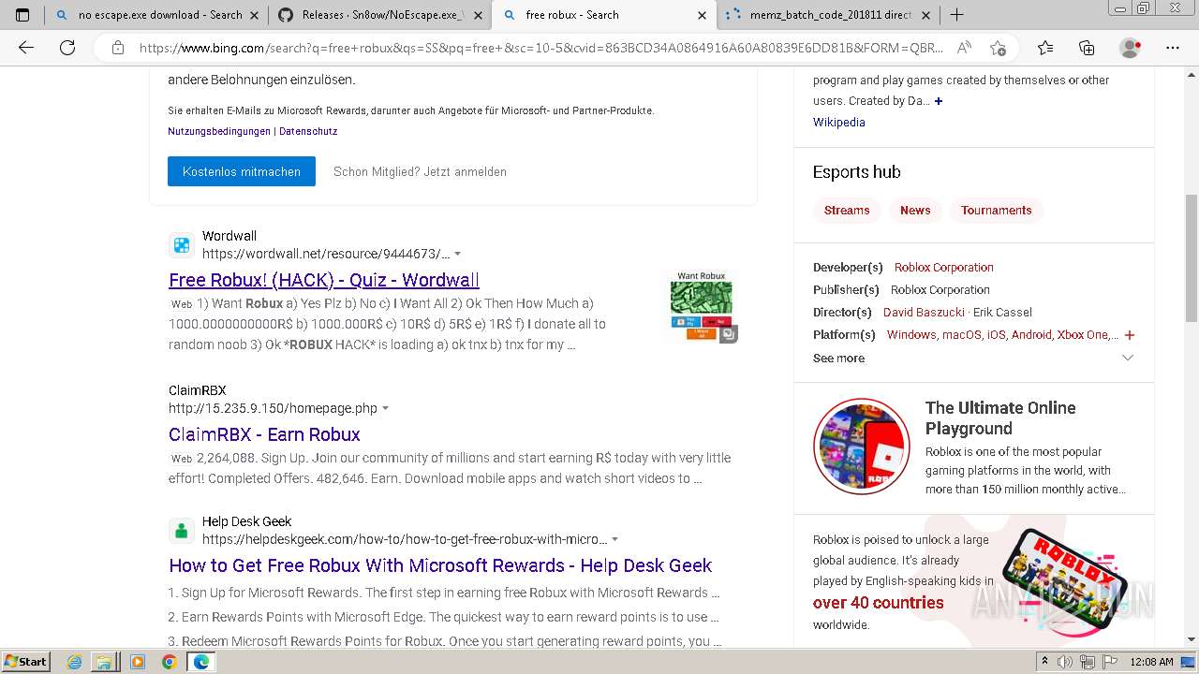
Task: Expand Roblox description plus sign
Action: (939, 101)
